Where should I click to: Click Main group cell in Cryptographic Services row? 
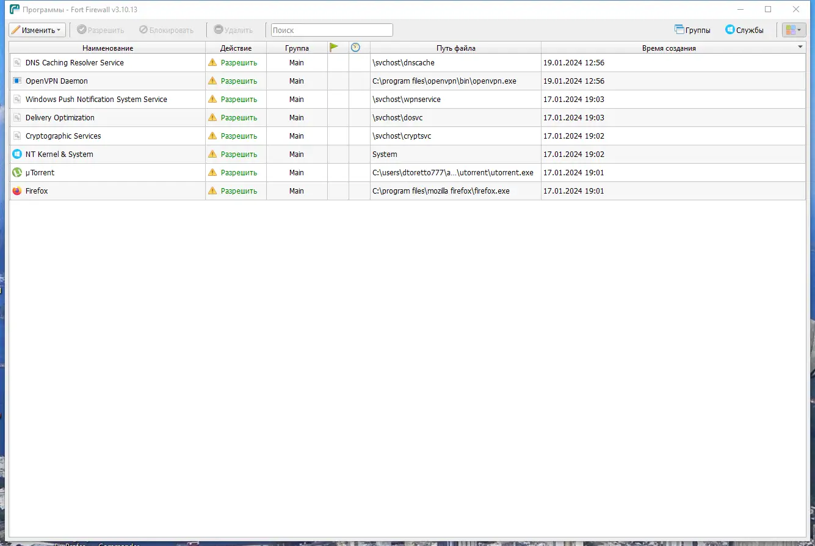coord(297,136)
